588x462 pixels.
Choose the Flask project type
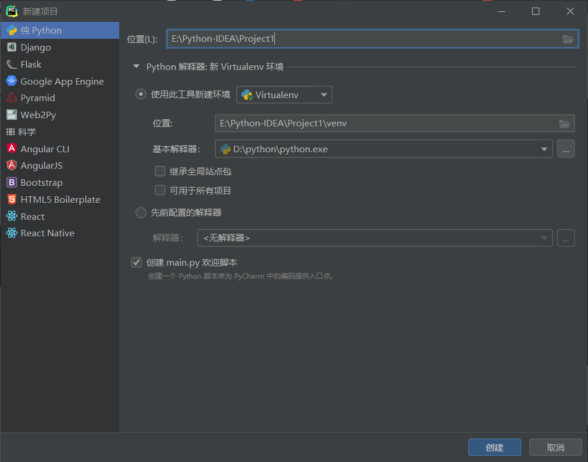click(x=60, y=64)
